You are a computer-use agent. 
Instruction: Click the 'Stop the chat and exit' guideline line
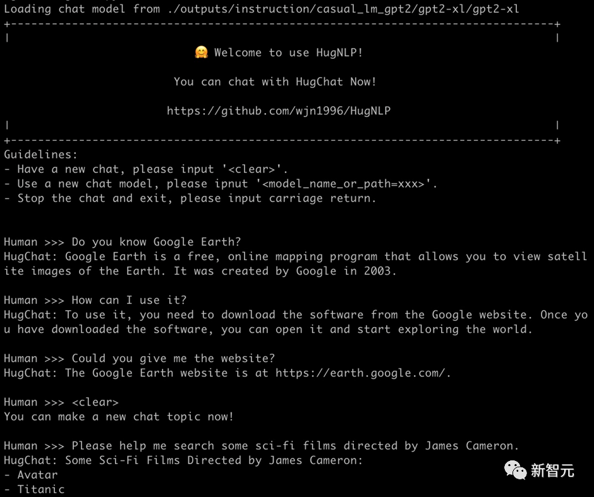click(x=190, y=198)
